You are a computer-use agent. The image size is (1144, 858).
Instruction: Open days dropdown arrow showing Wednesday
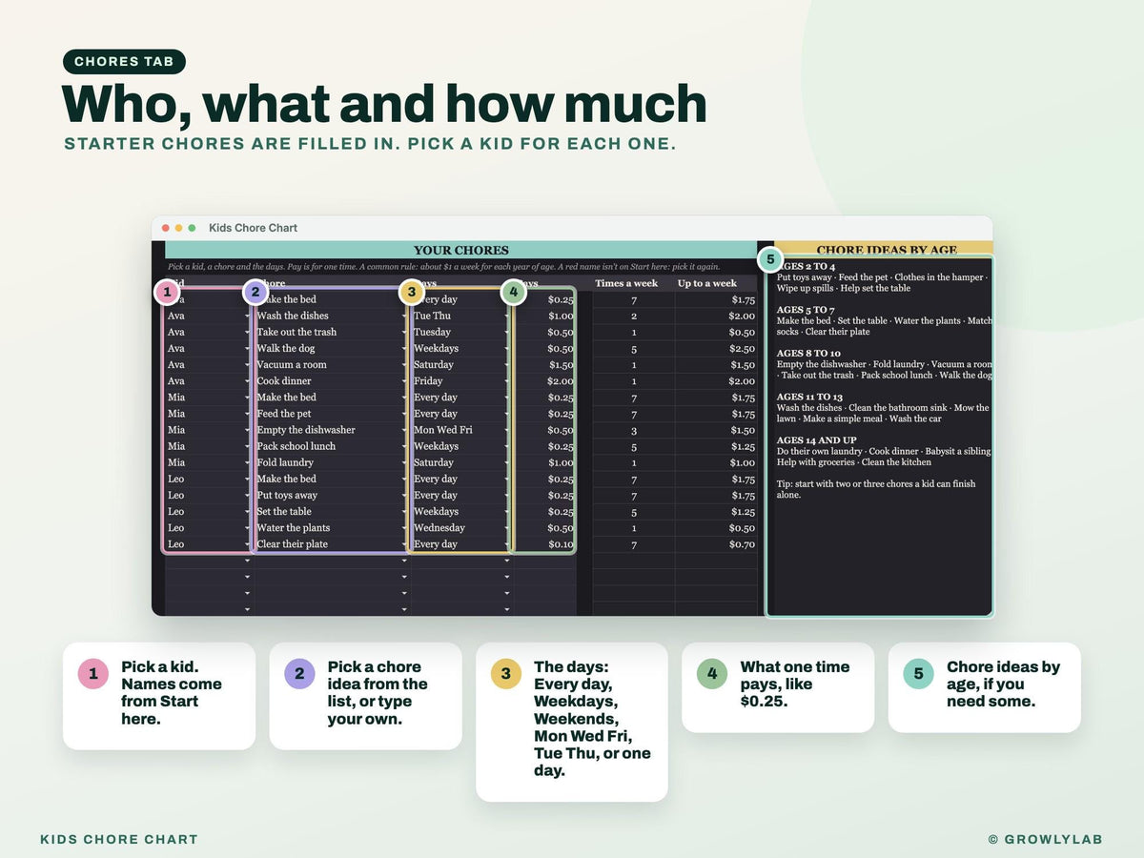(506, 528)
